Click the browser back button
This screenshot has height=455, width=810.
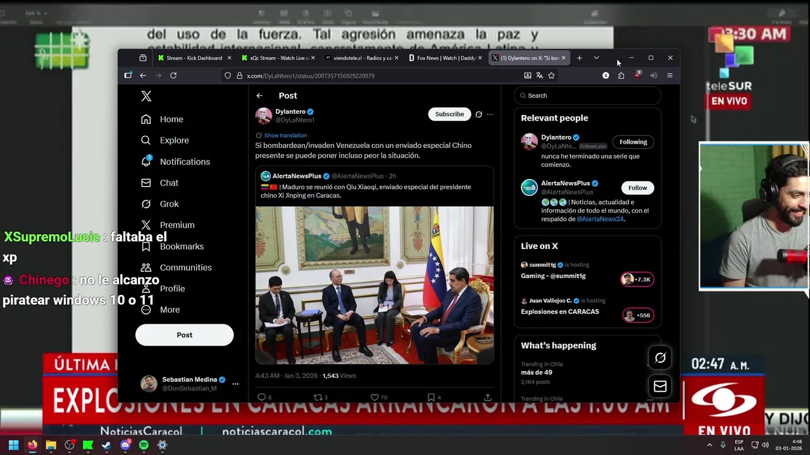(x=143, y=76)
